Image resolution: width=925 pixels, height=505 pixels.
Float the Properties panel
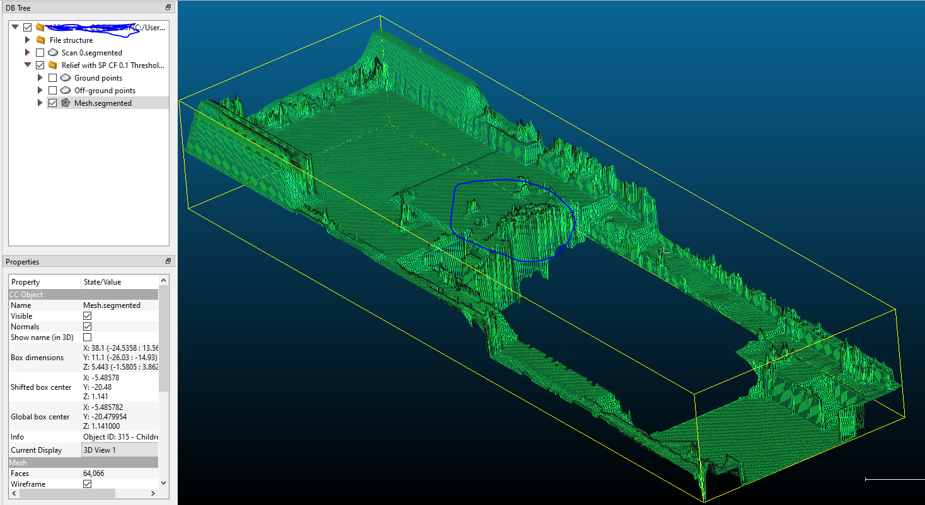pos(168,261)
